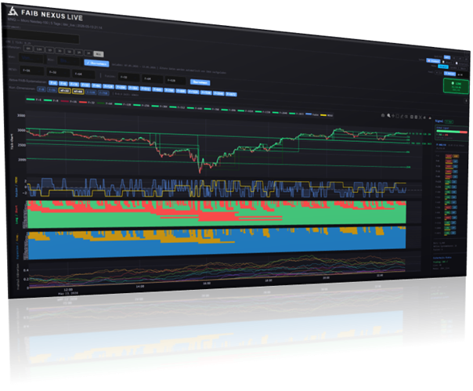The height and width of the screenshot is (391, 473).
Task: Select the cyan Modus option button
Action: coord(443,67)
